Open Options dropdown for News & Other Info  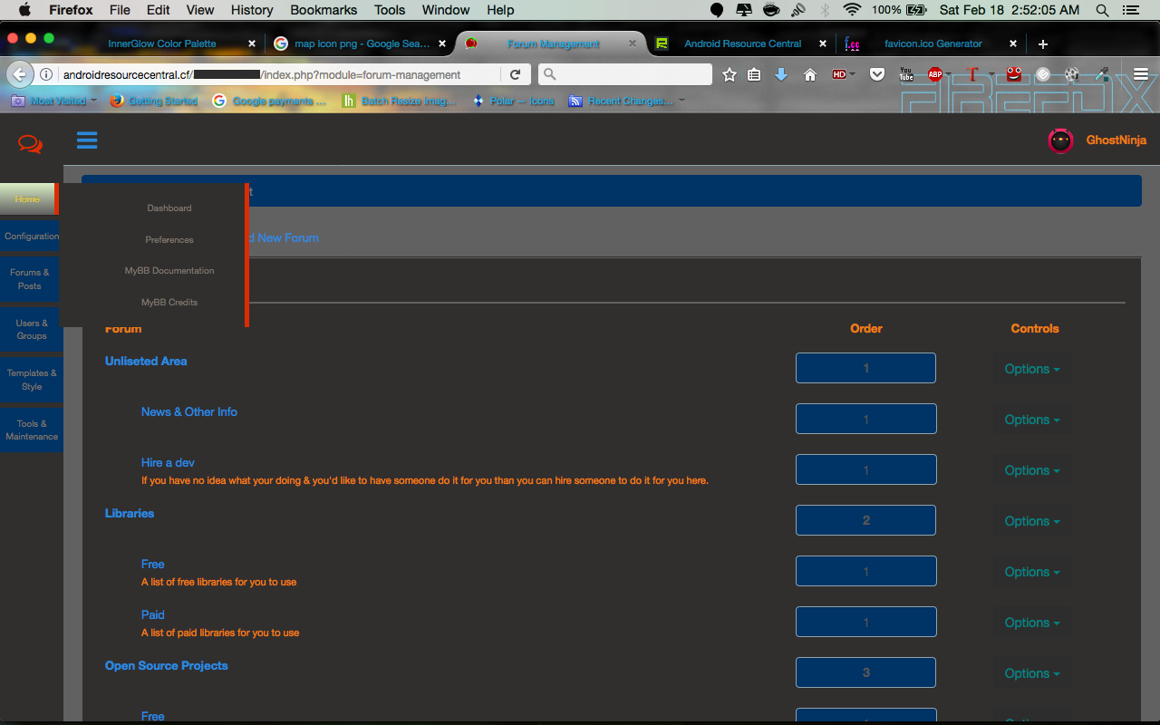tap(1032, 420)
